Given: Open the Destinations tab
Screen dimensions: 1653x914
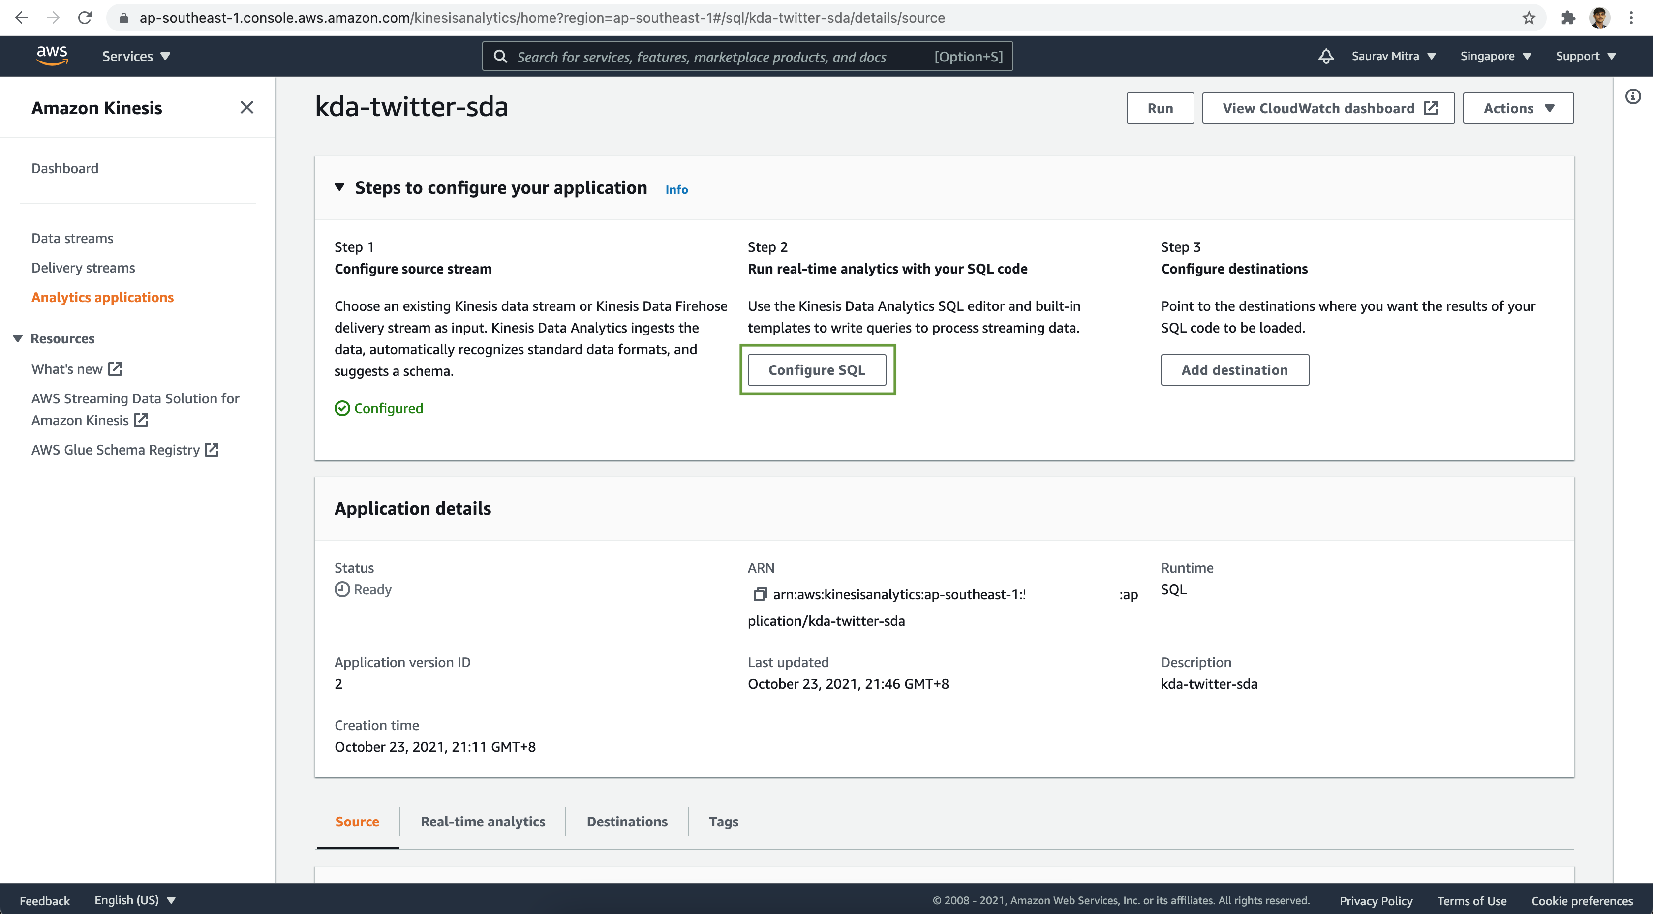Looking at the screenshot, I should point(627,822).
